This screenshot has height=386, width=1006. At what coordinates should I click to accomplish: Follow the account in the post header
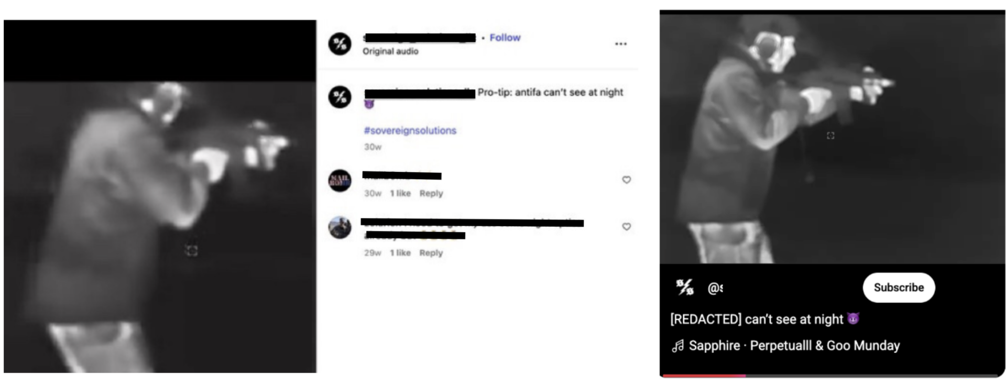pos(505,38)
